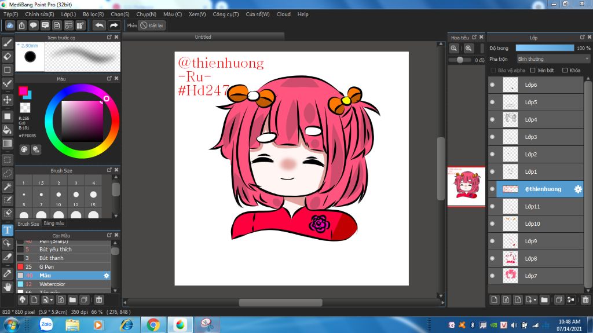Toggle visibility of layer Lớp1

492,171
